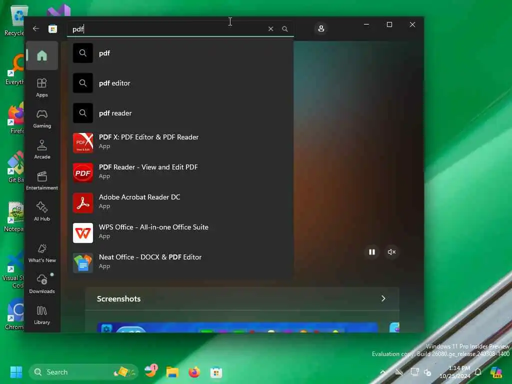This screenshot has width=512, height=384.
Task: Open the Windows Start menu
Action: point(16,372)
